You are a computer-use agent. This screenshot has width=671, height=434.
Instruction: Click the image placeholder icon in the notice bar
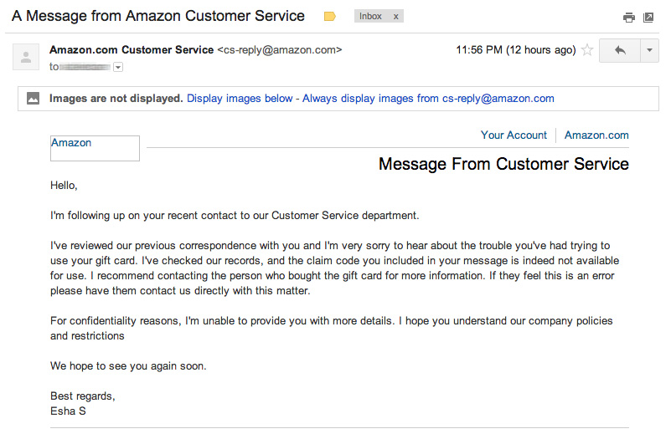[34, 98]
